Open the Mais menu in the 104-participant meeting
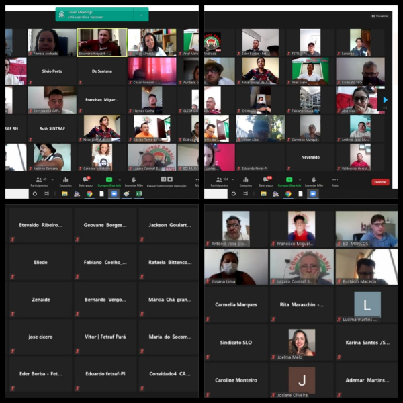The width and height of the screenshot is (403, 403). point(335,182)
